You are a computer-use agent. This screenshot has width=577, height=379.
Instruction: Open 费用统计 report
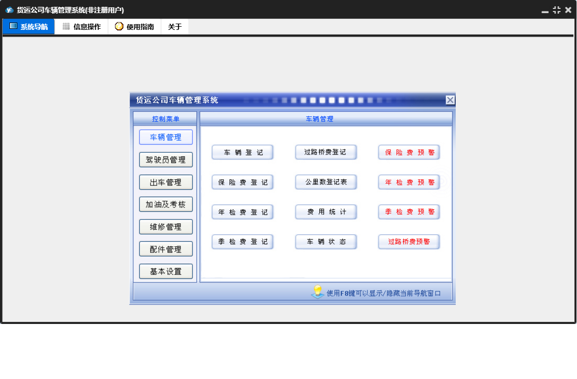coord(326,212)
